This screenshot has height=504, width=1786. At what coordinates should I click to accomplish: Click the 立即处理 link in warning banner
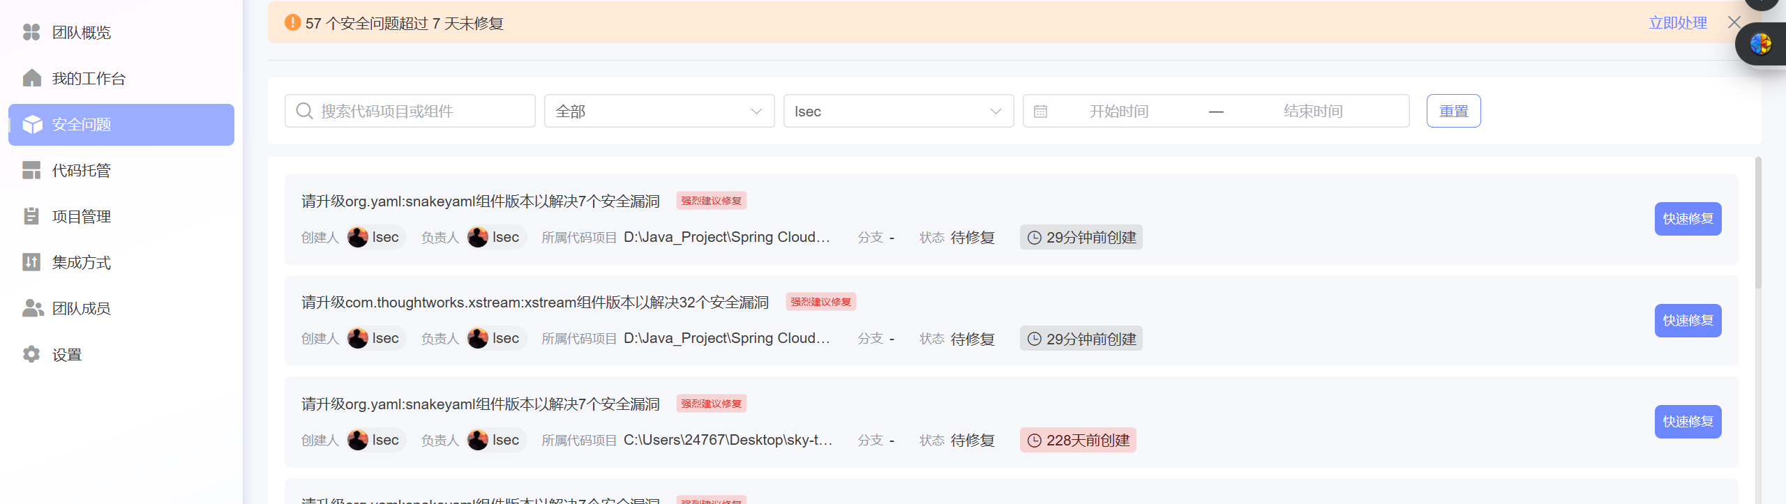point(1677,23)
